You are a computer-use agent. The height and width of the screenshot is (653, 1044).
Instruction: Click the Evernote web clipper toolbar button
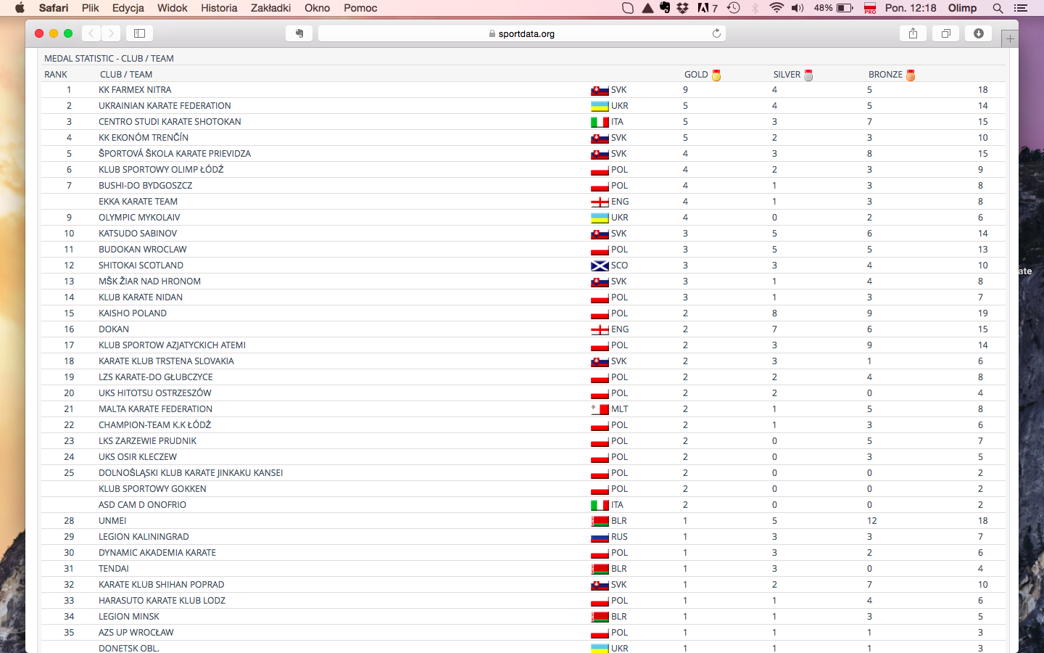coord(299,33)
